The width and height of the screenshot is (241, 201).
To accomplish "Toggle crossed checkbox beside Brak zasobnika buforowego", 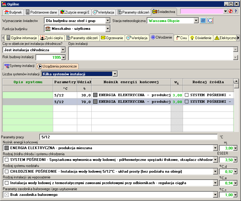I will (x=7, y=195).
